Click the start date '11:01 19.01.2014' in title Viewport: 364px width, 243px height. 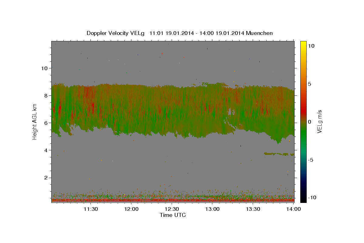click(171, 33)
